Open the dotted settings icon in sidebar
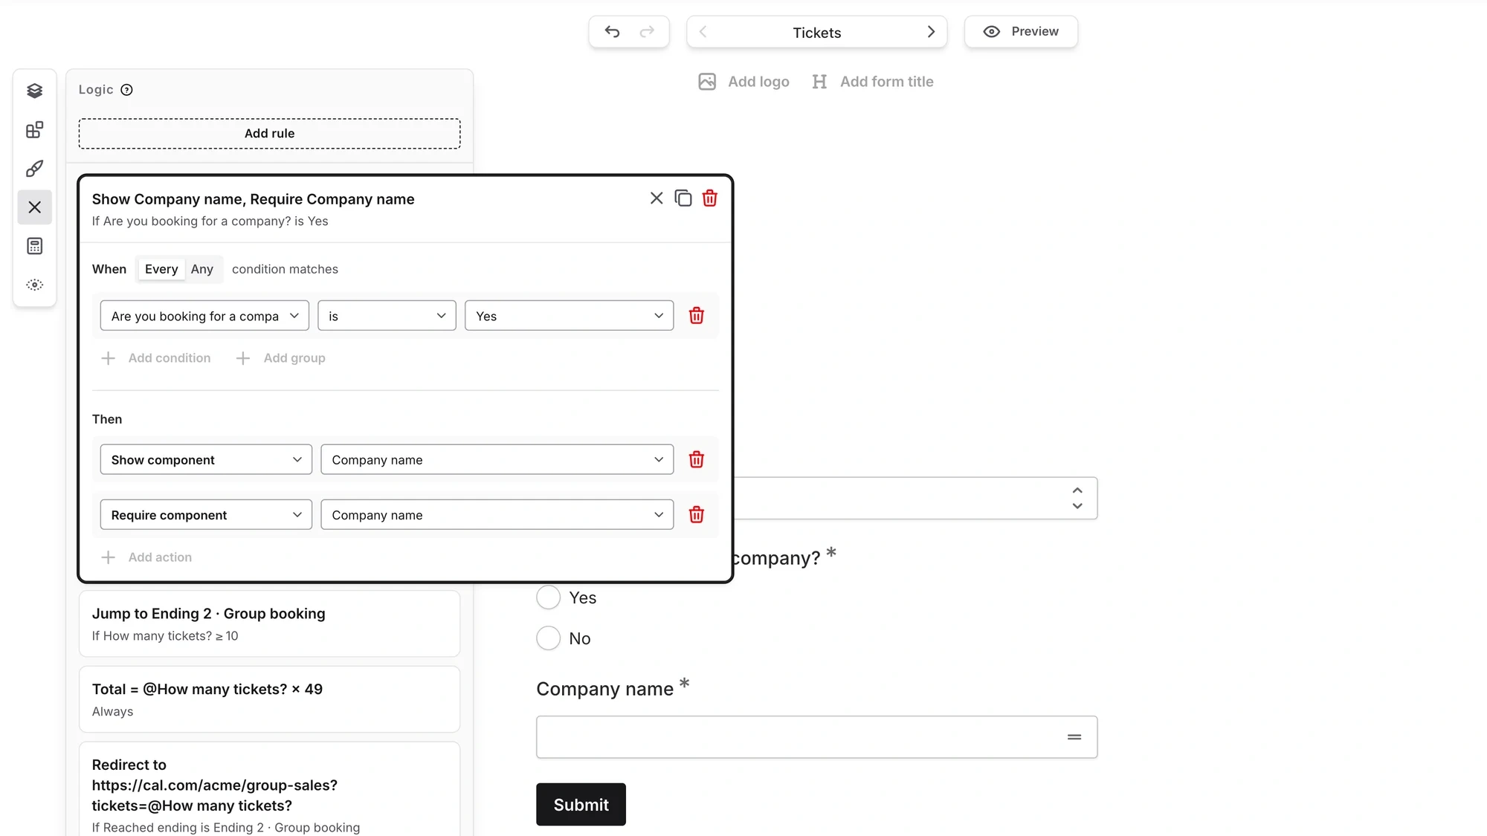This screenshot has height=836, width=1487. pos(34,285)
